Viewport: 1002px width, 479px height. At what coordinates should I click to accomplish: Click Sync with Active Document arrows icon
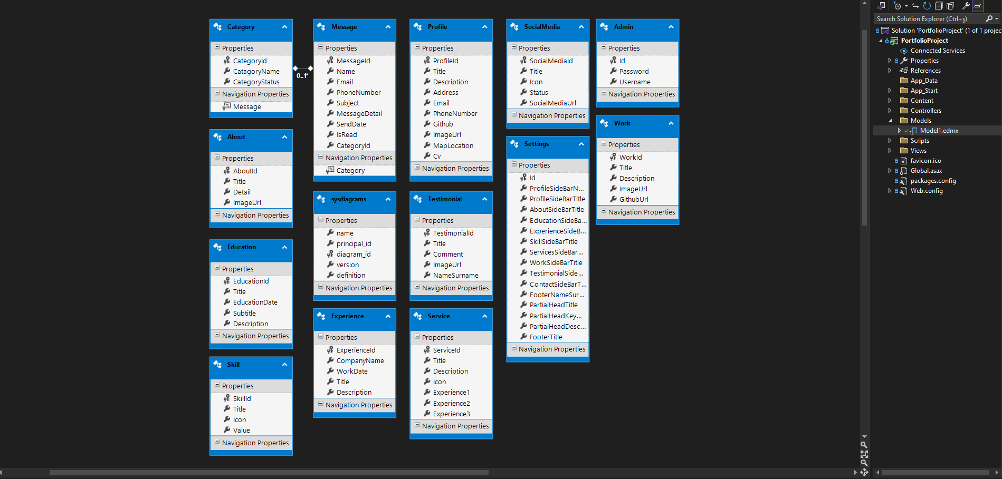click(915, 6)
